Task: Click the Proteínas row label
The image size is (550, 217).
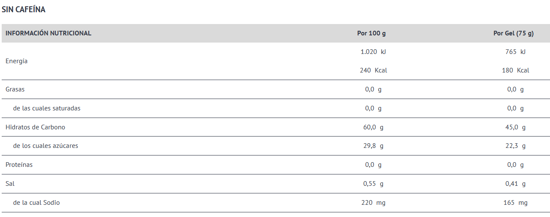Action: tap(19, 165)
